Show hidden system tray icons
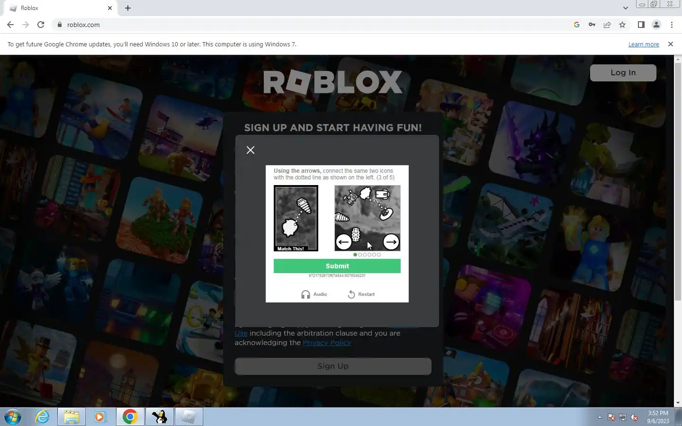Screen dimensions: 682x426 click(600, 417)
